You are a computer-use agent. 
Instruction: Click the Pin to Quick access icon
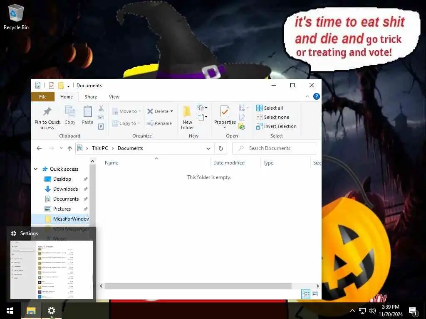(x=47, y=111)
